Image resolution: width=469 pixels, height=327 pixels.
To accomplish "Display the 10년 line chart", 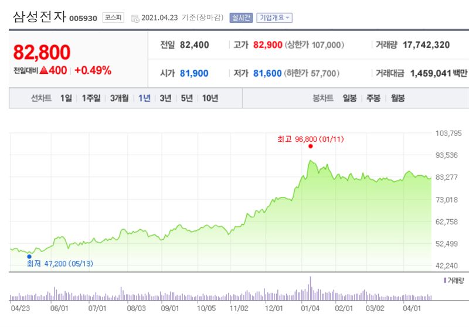I will tap(210, 98).
